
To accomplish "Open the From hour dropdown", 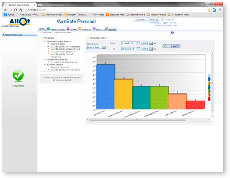I will (x=147, y=43).
